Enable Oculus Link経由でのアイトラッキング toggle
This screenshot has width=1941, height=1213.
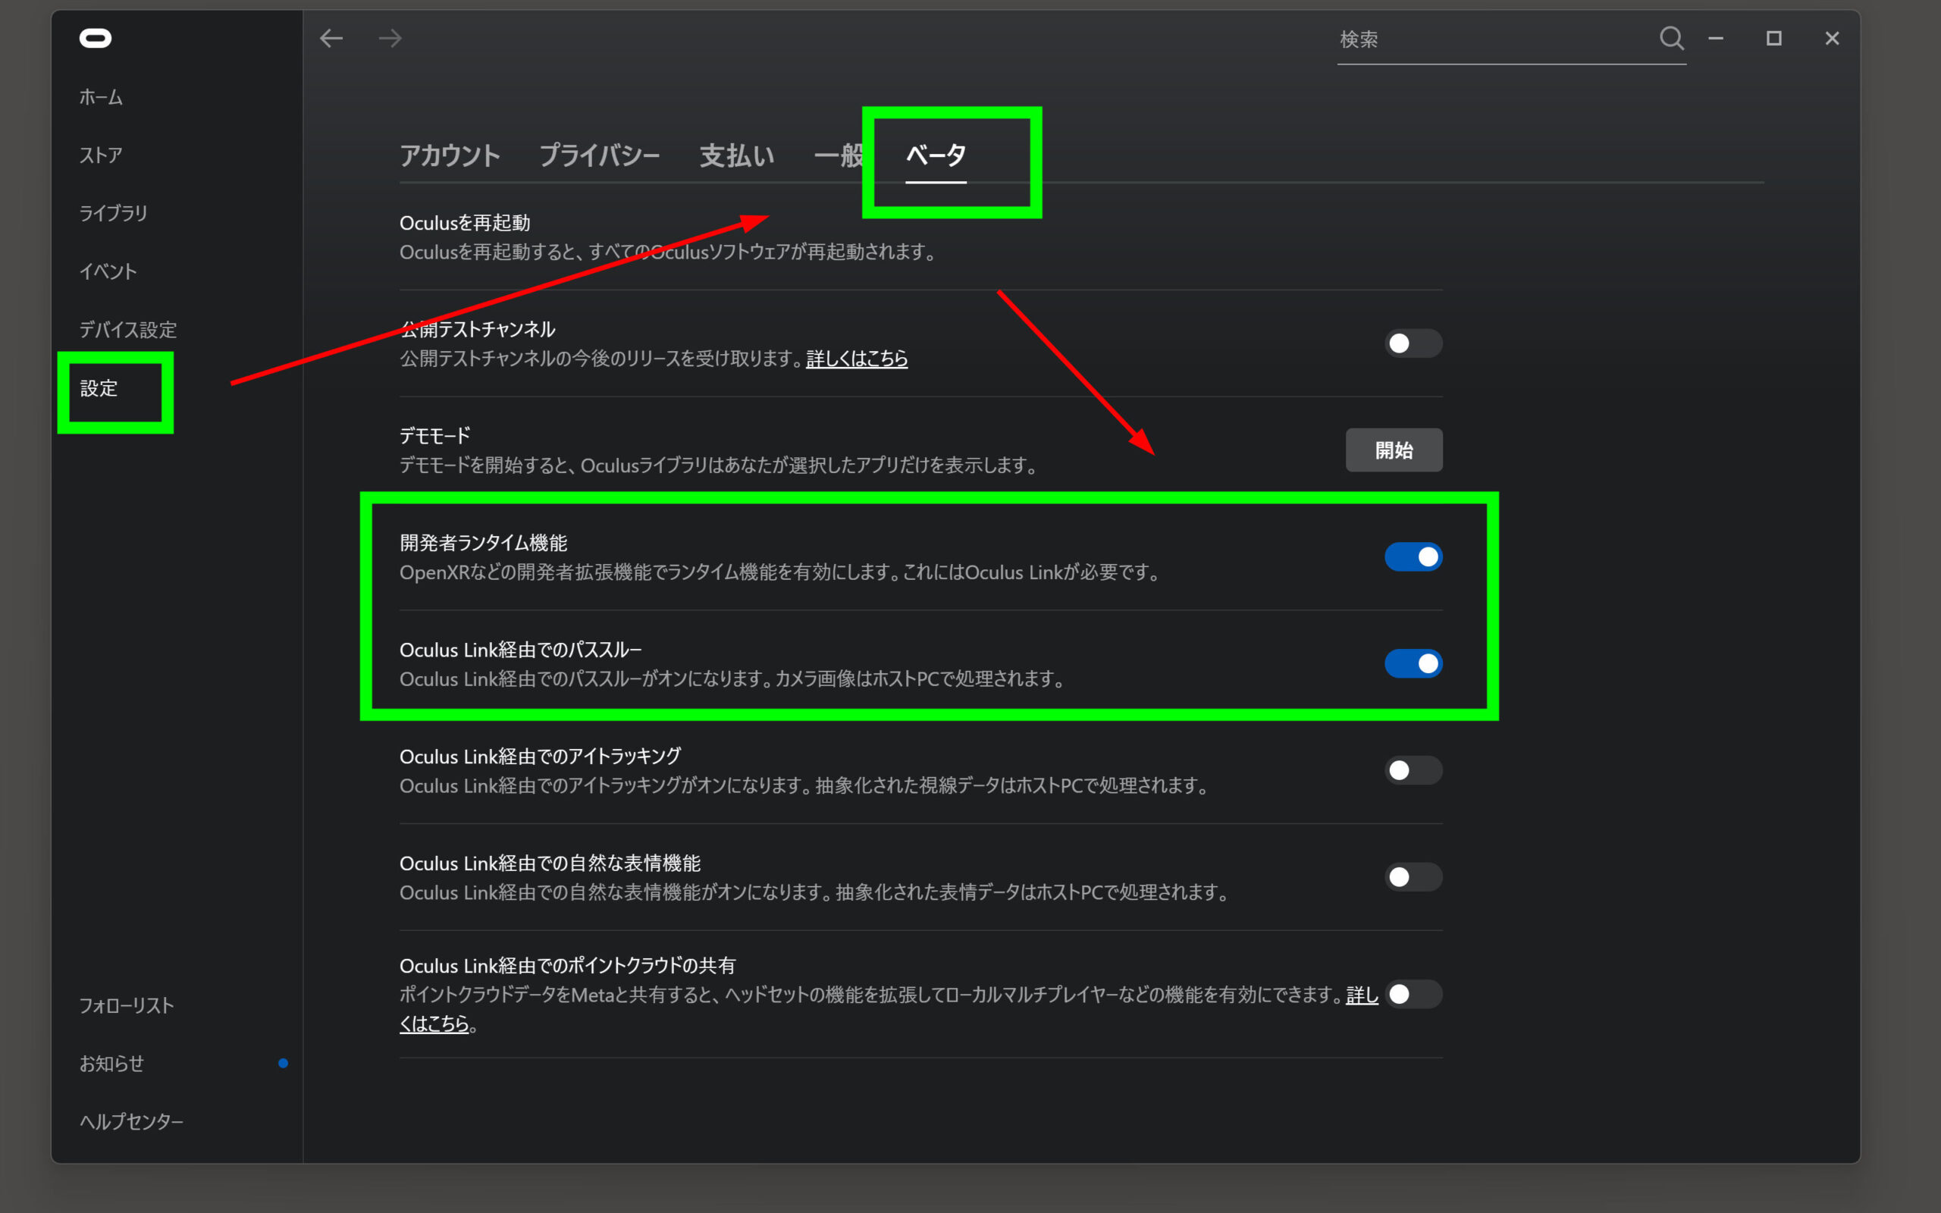click(x=1413, y=770)
